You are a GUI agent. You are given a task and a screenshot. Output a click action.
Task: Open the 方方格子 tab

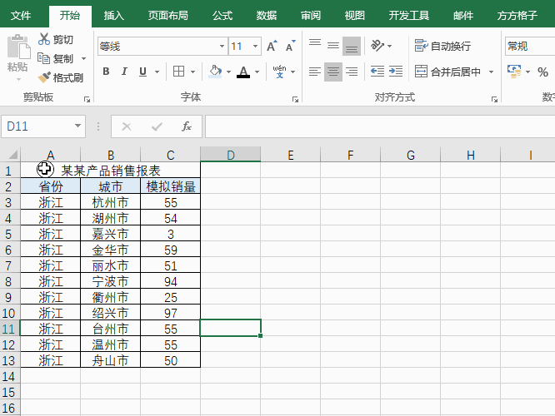coord(517,16)
